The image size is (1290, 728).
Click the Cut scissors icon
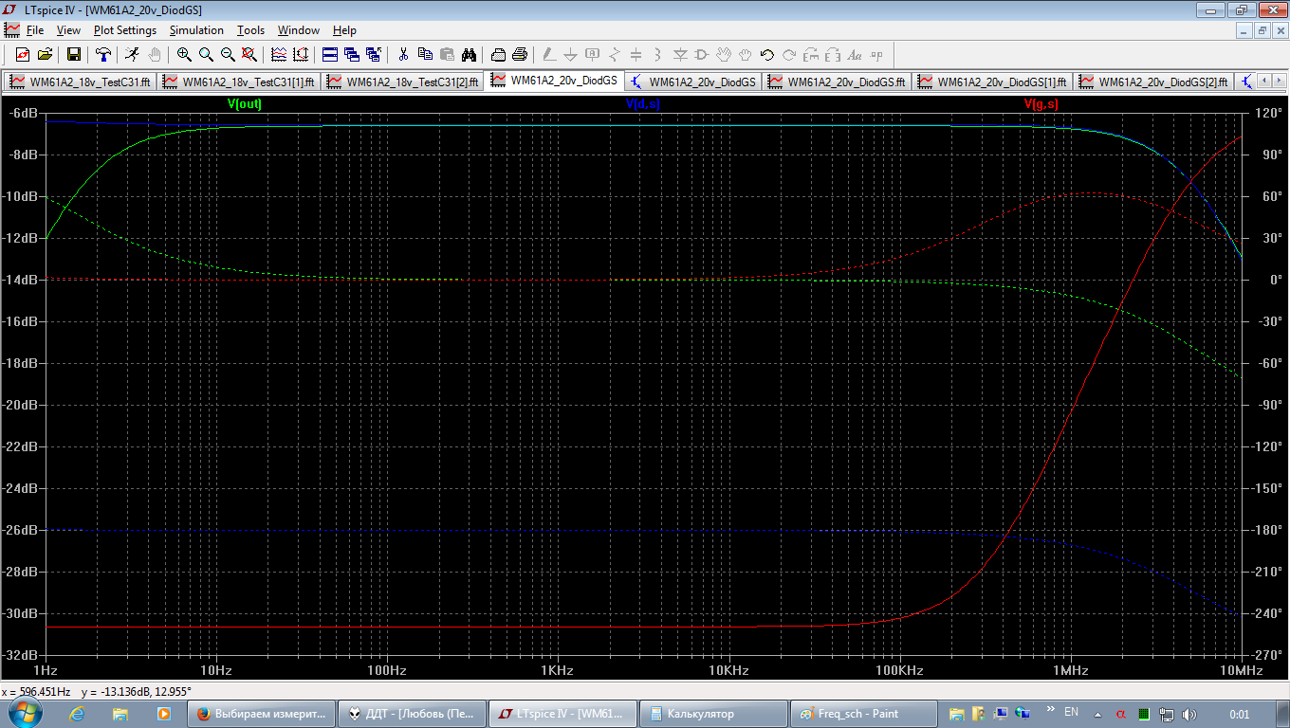403,54
